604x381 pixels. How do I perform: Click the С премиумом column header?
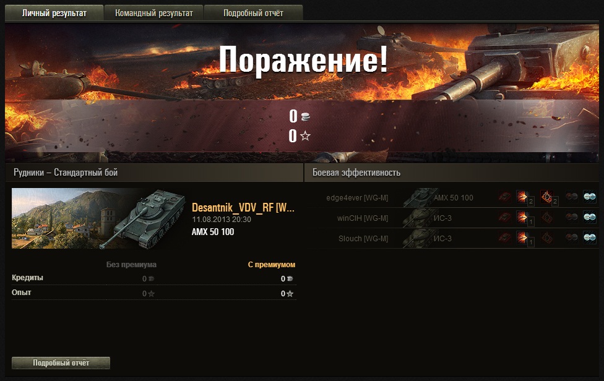tap(272, 265)
